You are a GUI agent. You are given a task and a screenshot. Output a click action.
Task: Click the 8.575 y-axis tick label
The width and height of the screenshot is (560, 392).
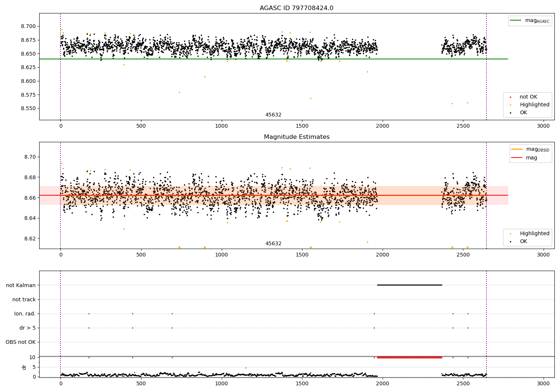point(28,95)
